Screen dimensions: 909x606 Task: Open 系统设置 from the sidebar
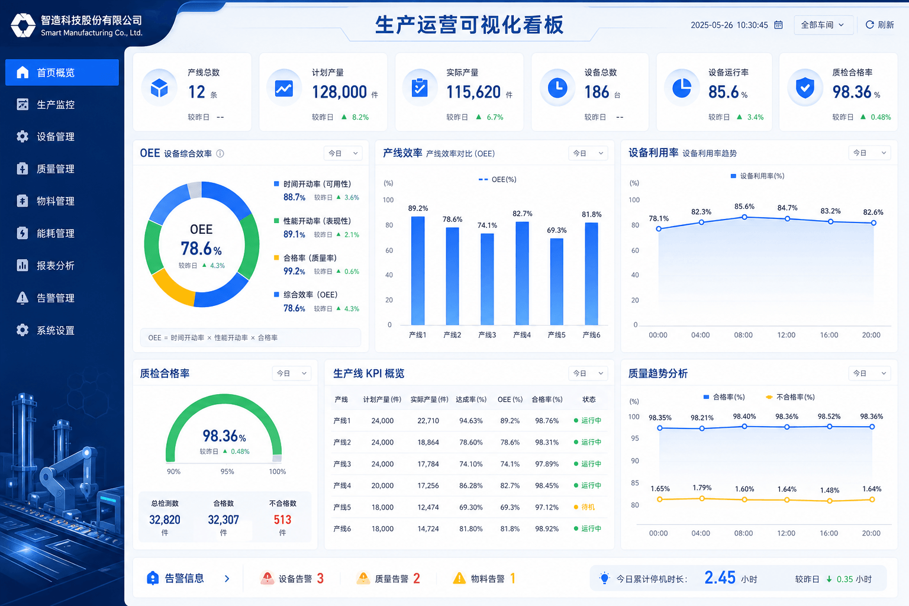[62, 330]
